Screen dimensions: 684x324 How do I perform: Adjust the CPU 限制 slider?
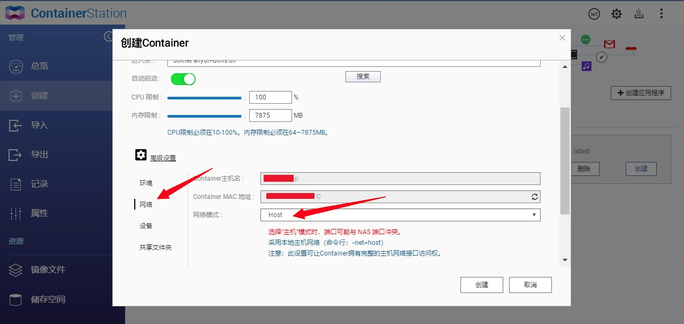[207, 98]
